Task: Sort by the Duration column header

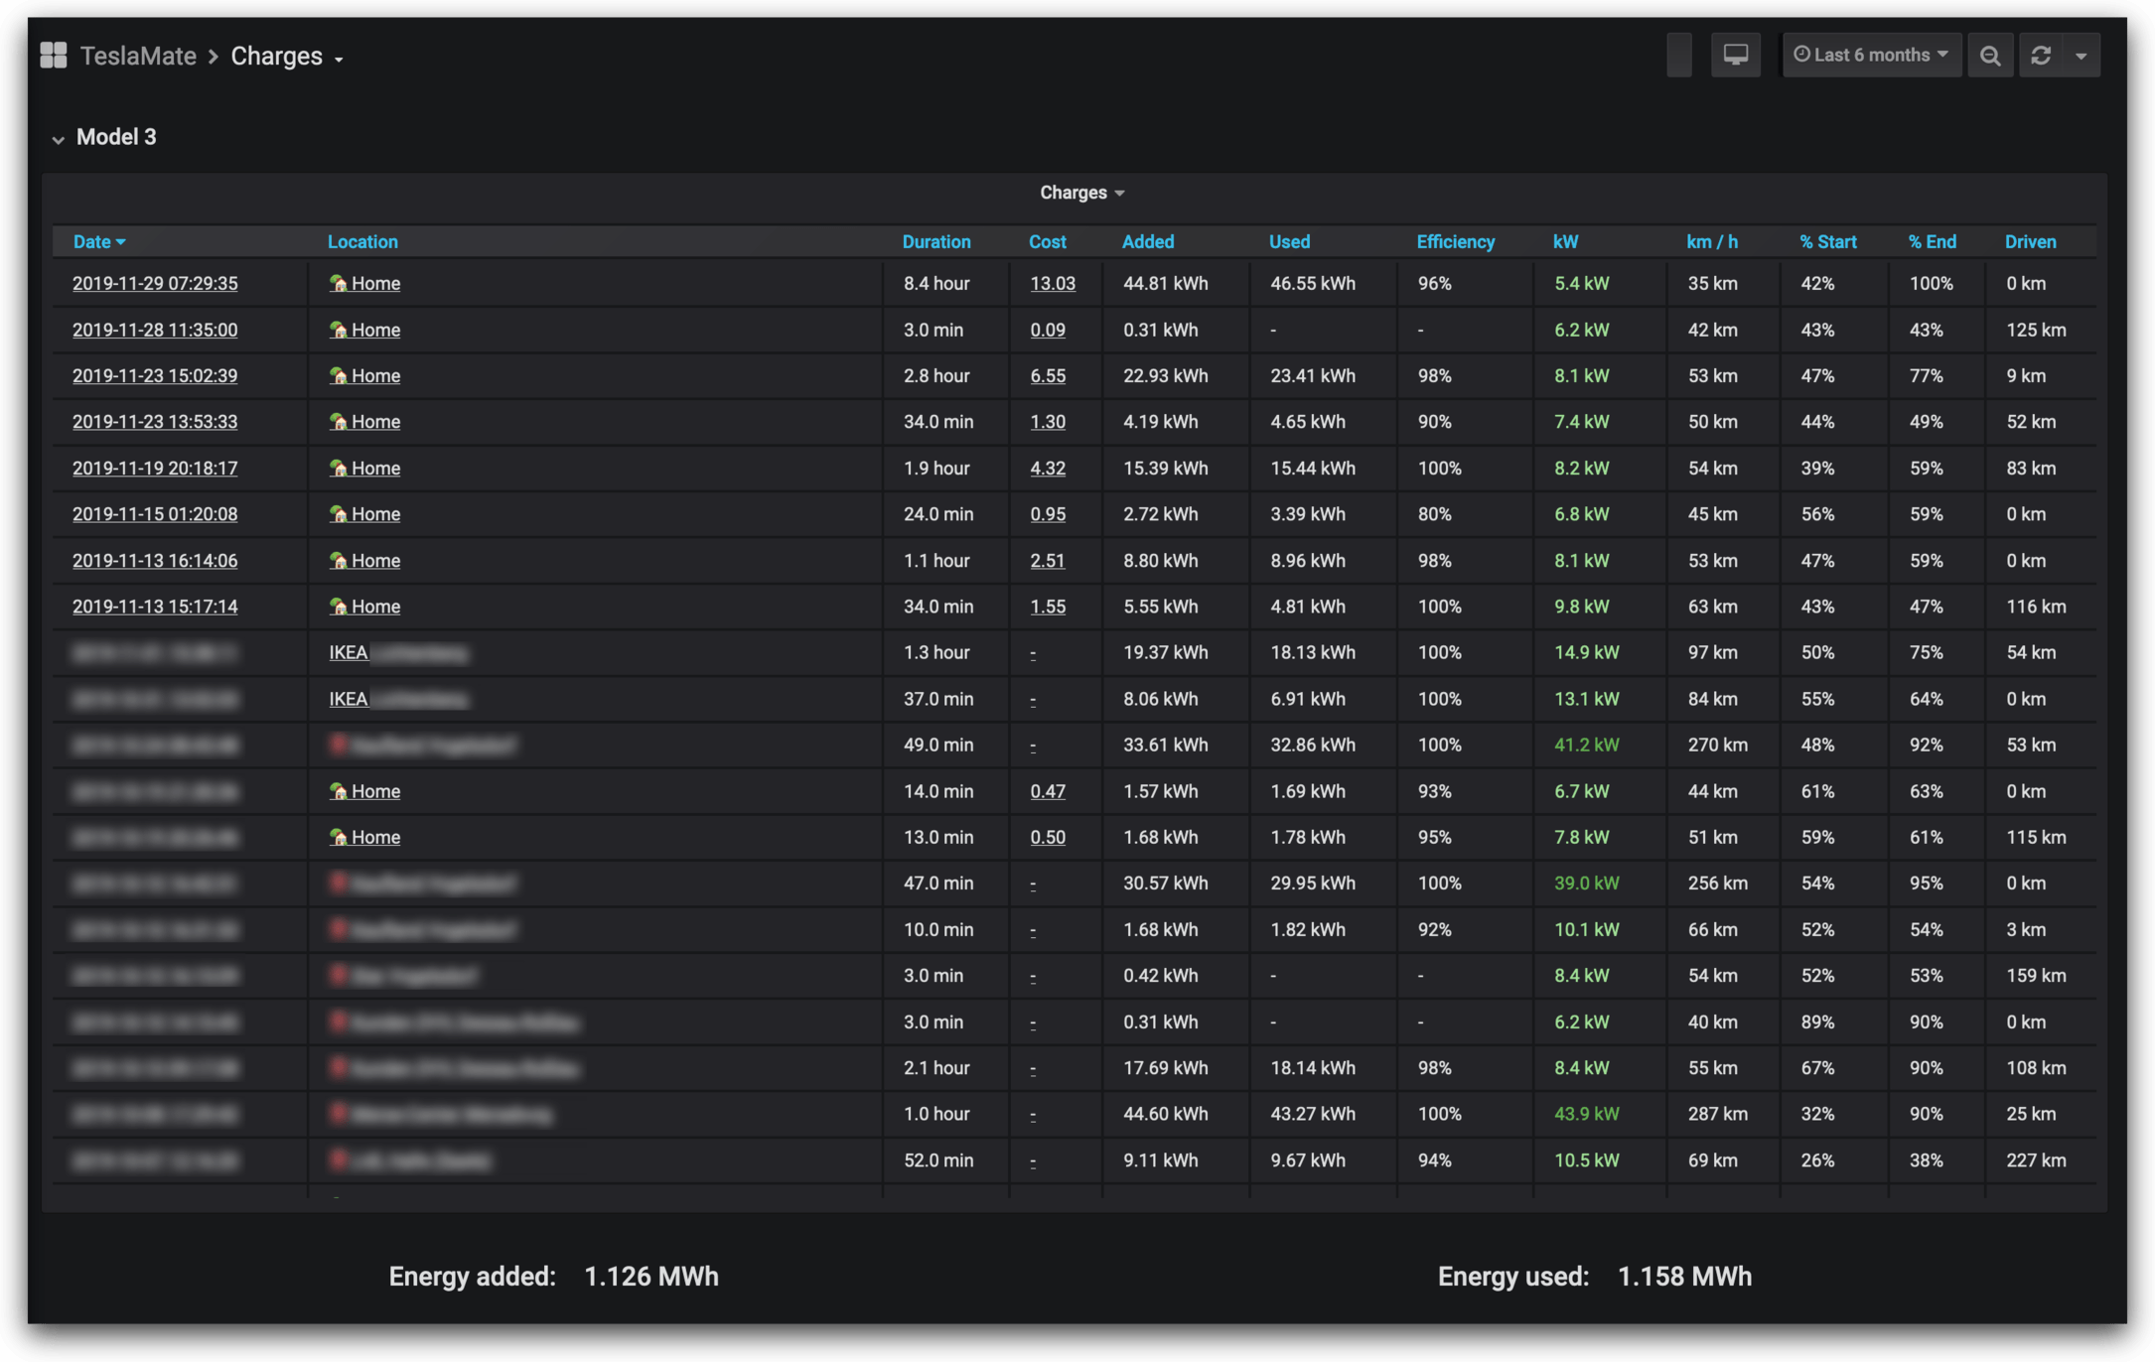Action: point(935,242)
